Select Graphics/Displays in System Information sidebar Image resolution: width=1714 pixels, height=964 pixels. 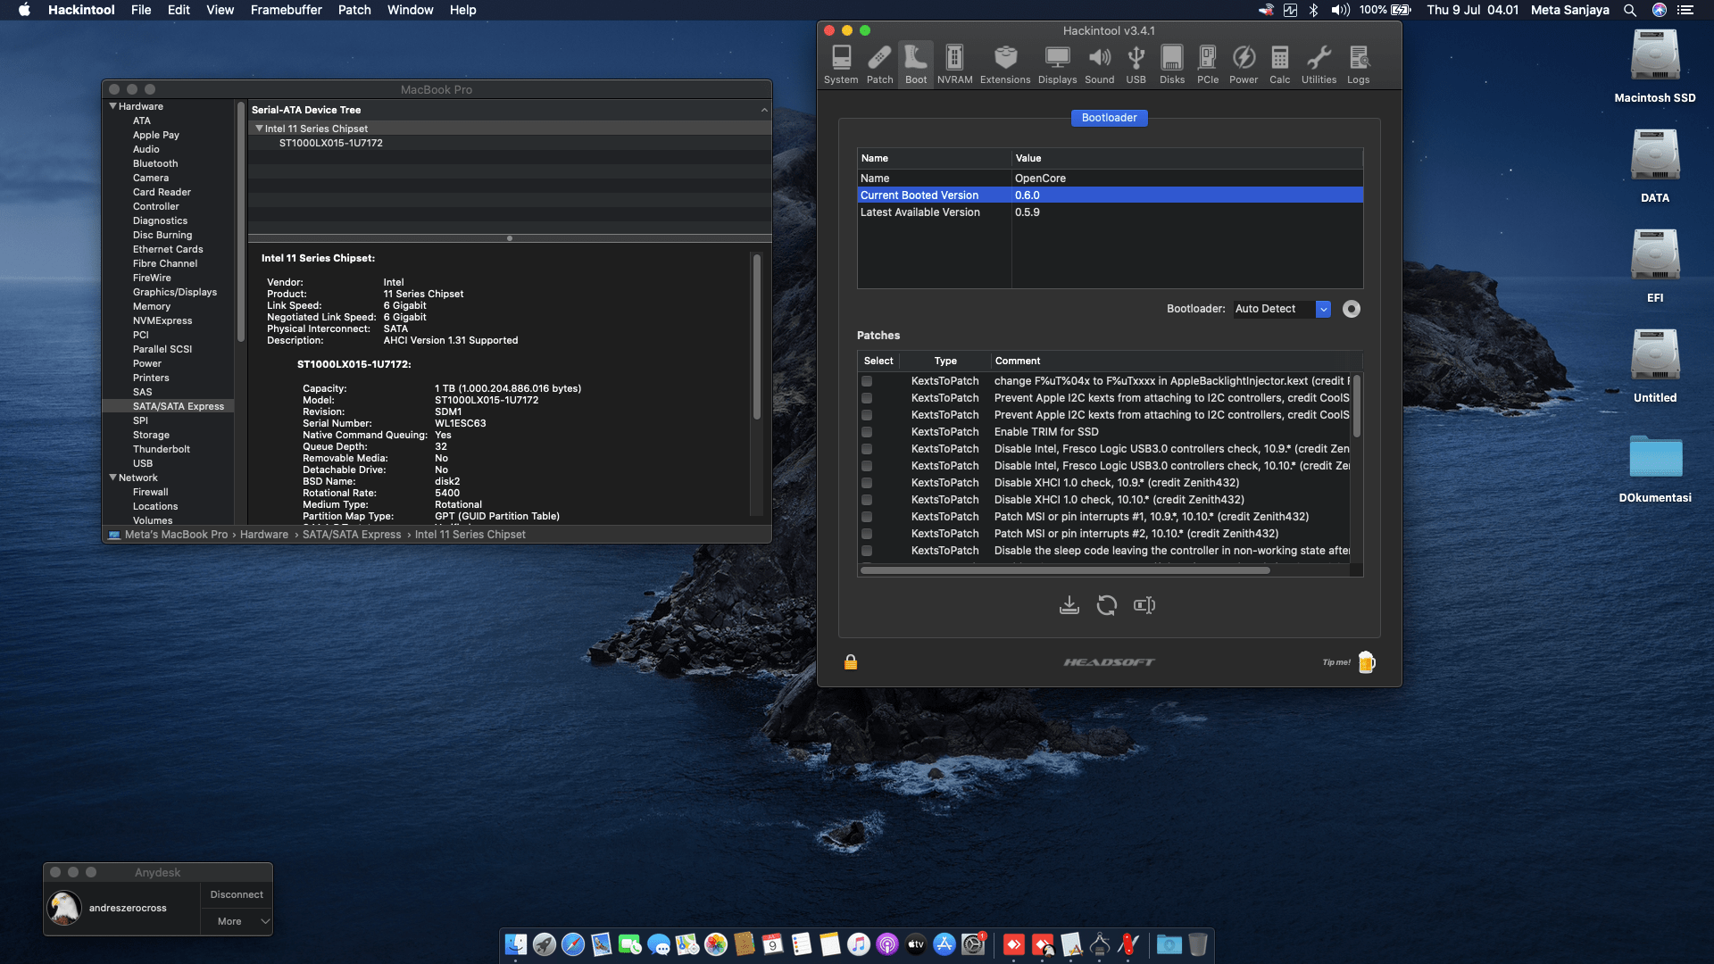(x=175, y=292)
